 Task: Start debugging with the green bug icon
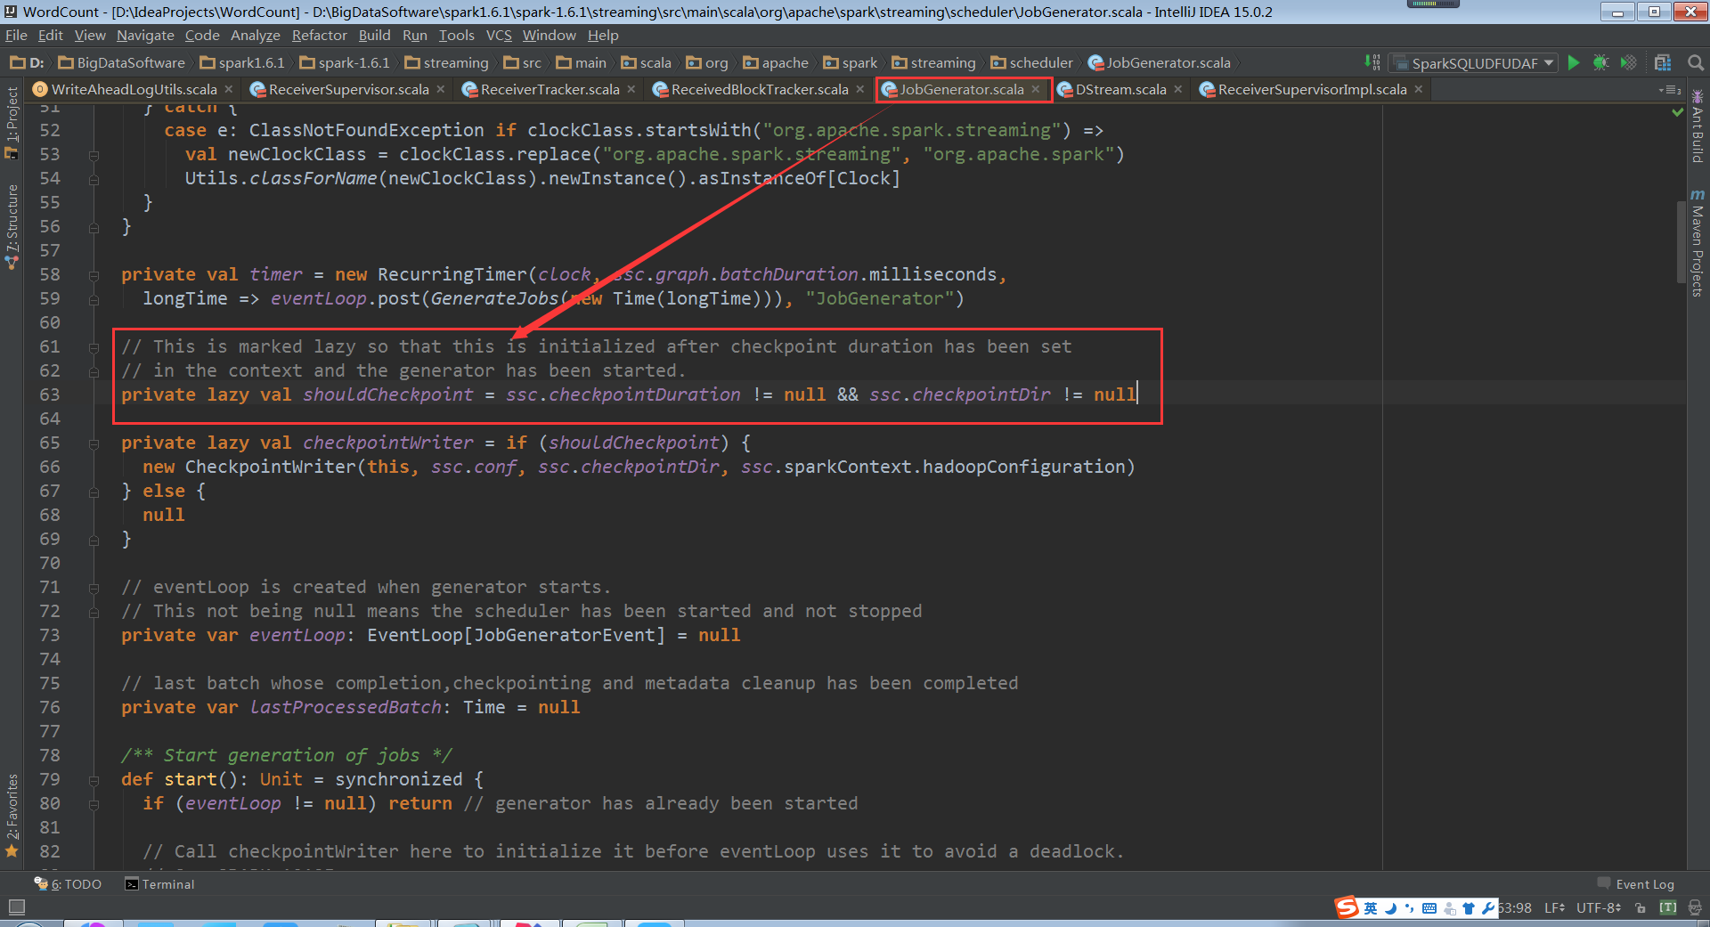point(1600,62)
